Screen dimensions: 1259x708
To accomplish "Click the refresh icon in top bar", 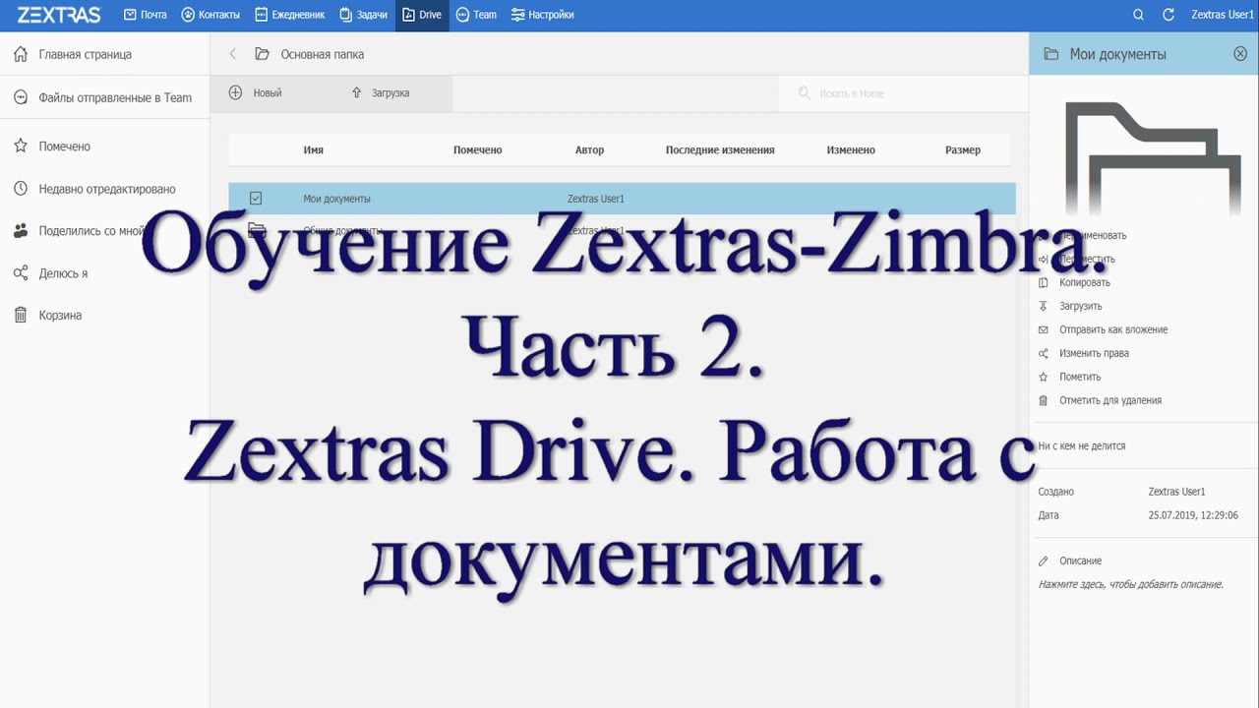I will point(1169,15).
